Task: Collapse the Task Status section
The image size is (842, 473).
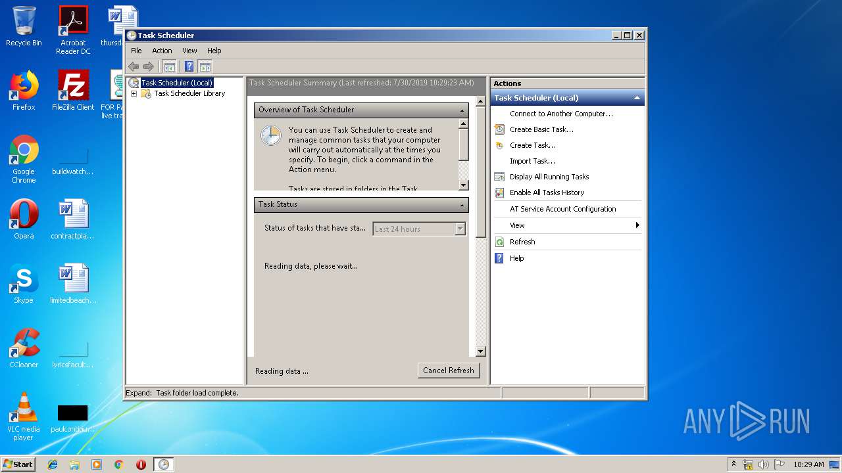Action: click(x=462, y=205)
